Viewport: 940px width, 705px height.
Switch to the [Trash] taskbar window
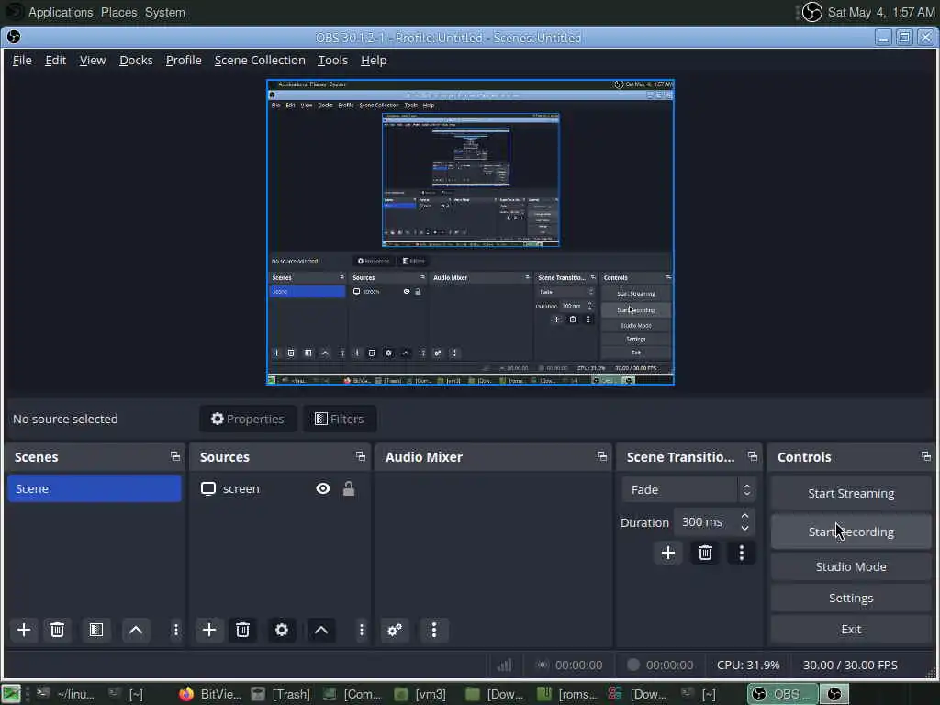pyautogui.click(x=281, y=694)
